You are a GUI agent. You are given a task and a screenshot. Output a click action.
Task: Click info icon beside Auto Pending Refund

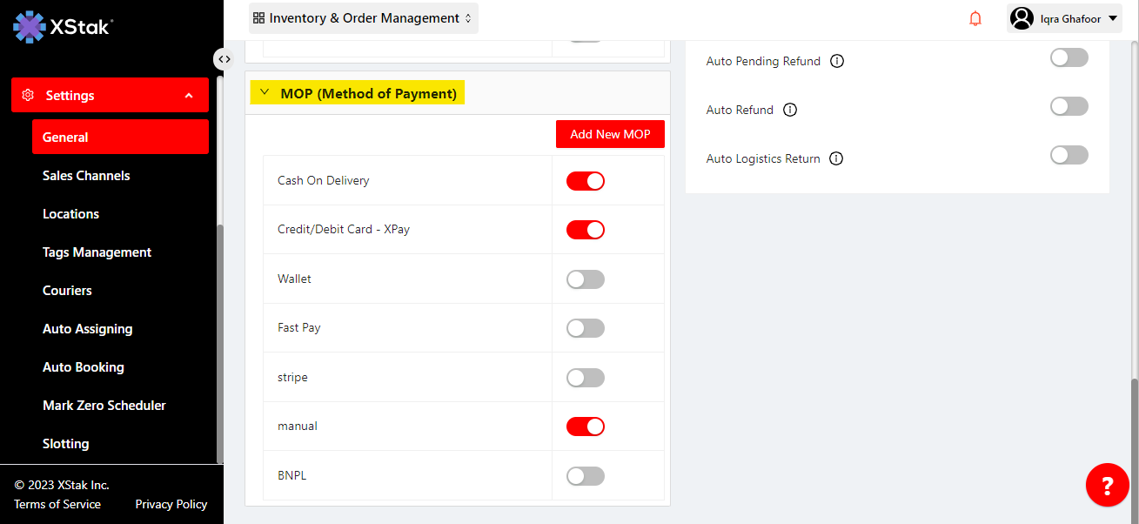pyautogui.click(x=837, y=61)
